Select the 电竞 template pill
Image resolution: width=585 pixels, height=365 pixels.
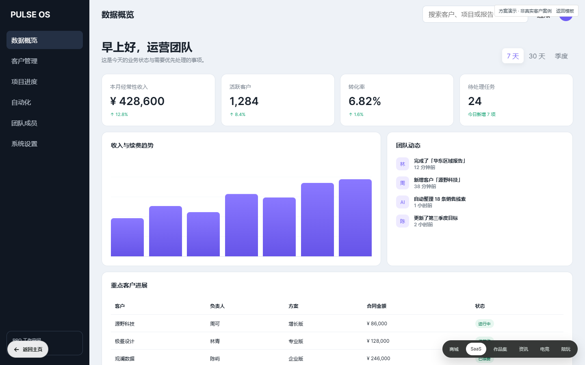[545, 349]
